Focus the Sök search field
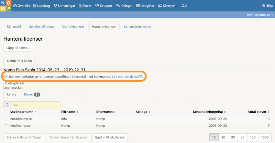 36,105
